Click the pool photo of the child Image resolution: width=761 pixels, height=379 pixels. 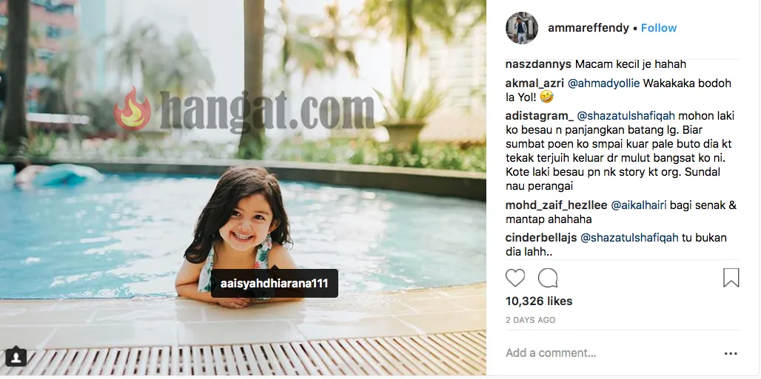[243, 188]
